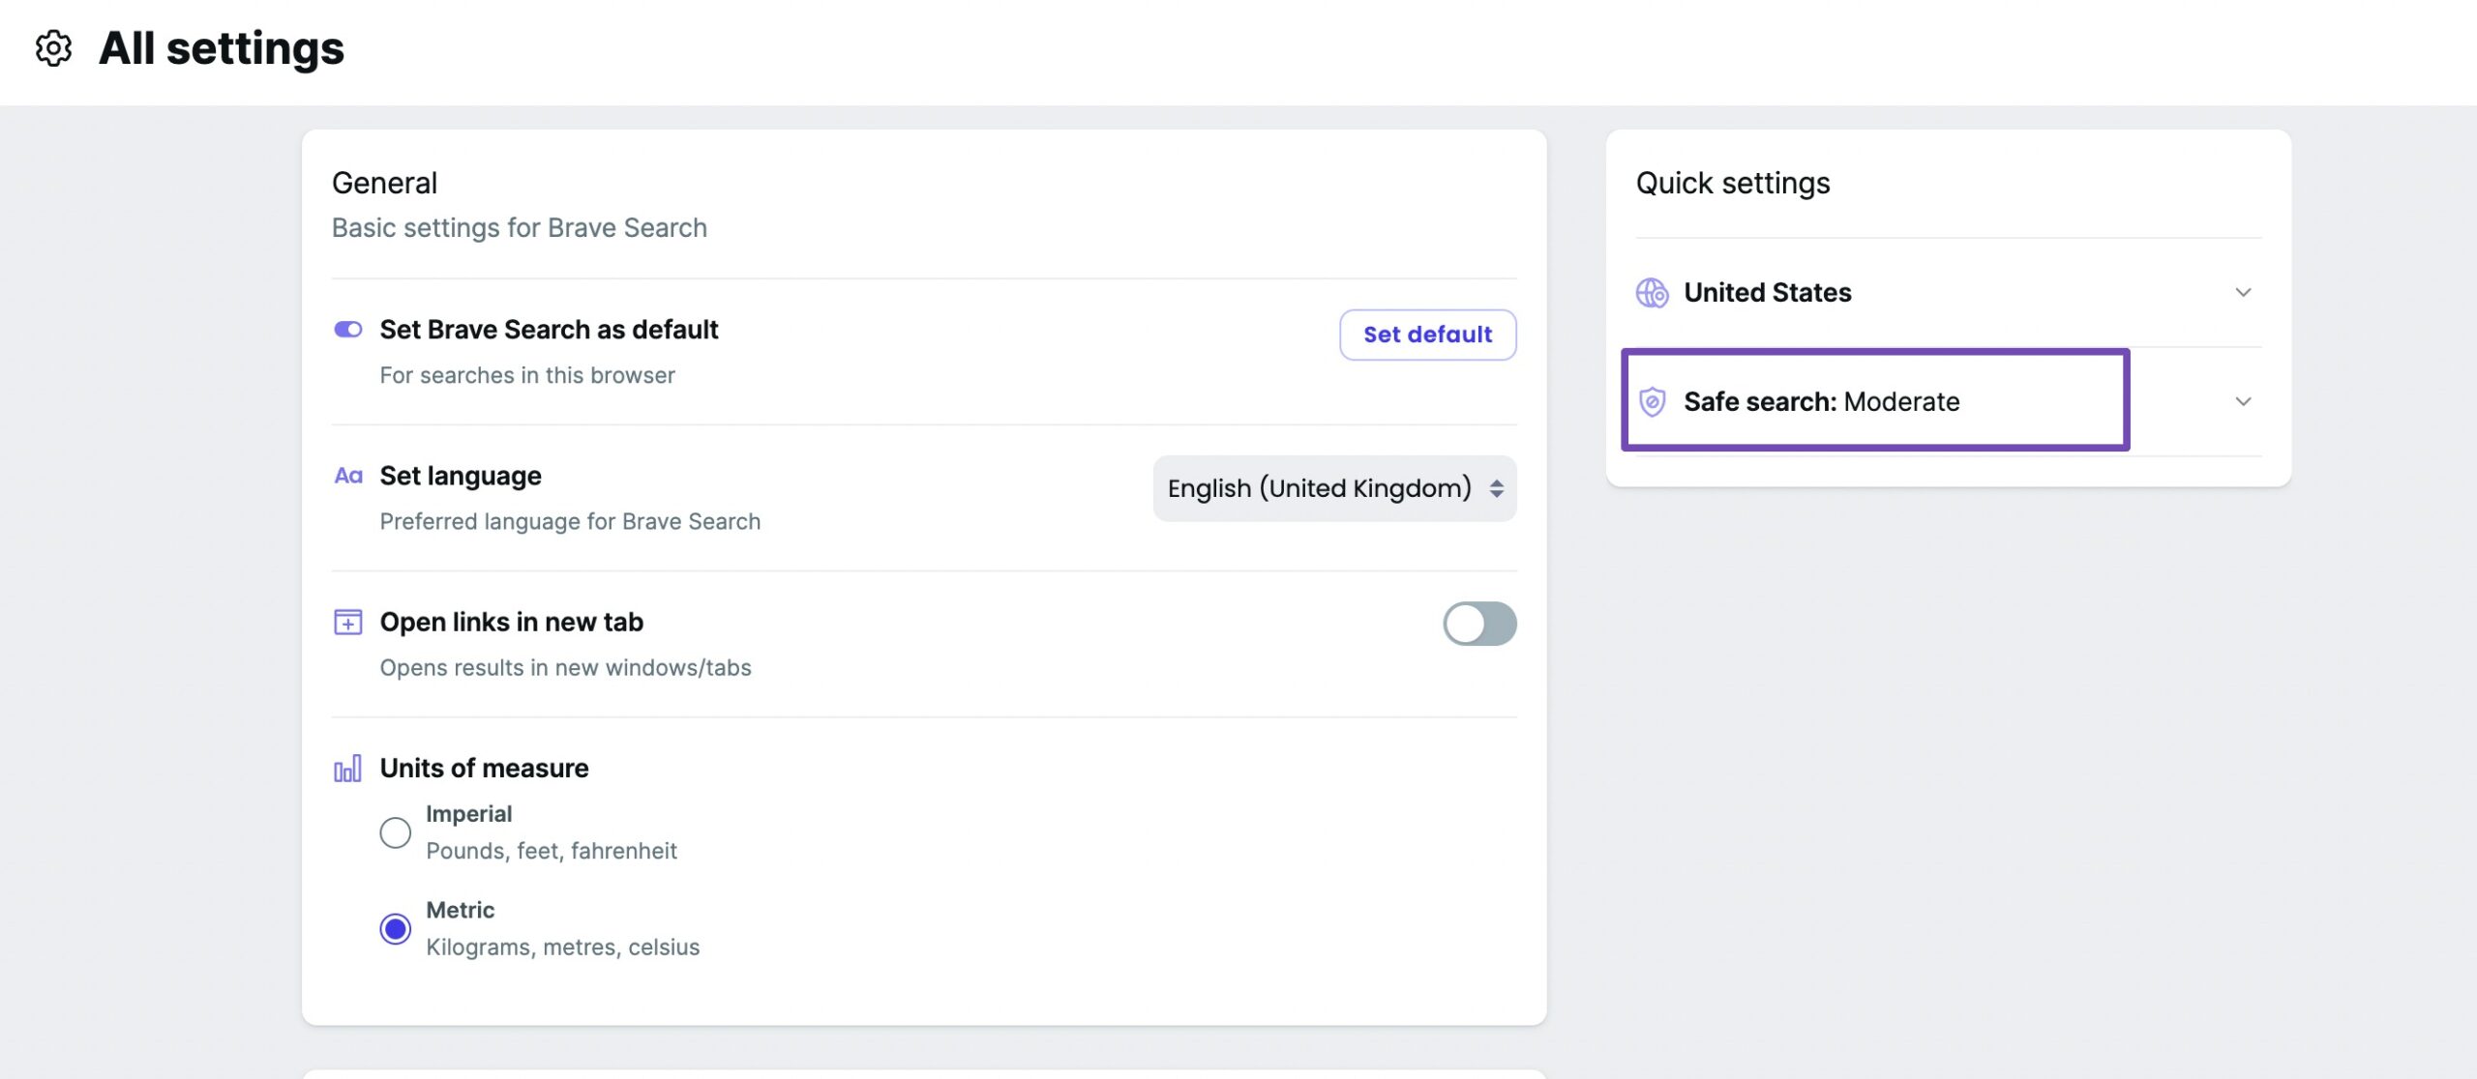Expand the Safe search chevron
2477x1079 pixels.
pos(2243,401)
